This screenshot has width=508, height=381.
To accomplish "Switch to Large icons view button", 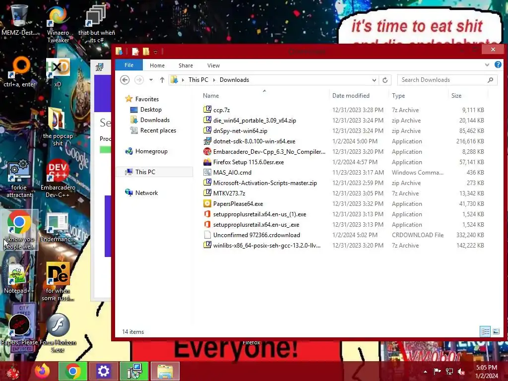I will tap(496, 331).
